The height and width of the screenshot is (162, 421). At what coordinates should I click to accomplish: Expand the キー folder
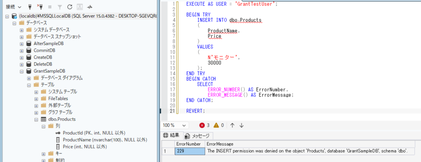(x=43, y=154)
